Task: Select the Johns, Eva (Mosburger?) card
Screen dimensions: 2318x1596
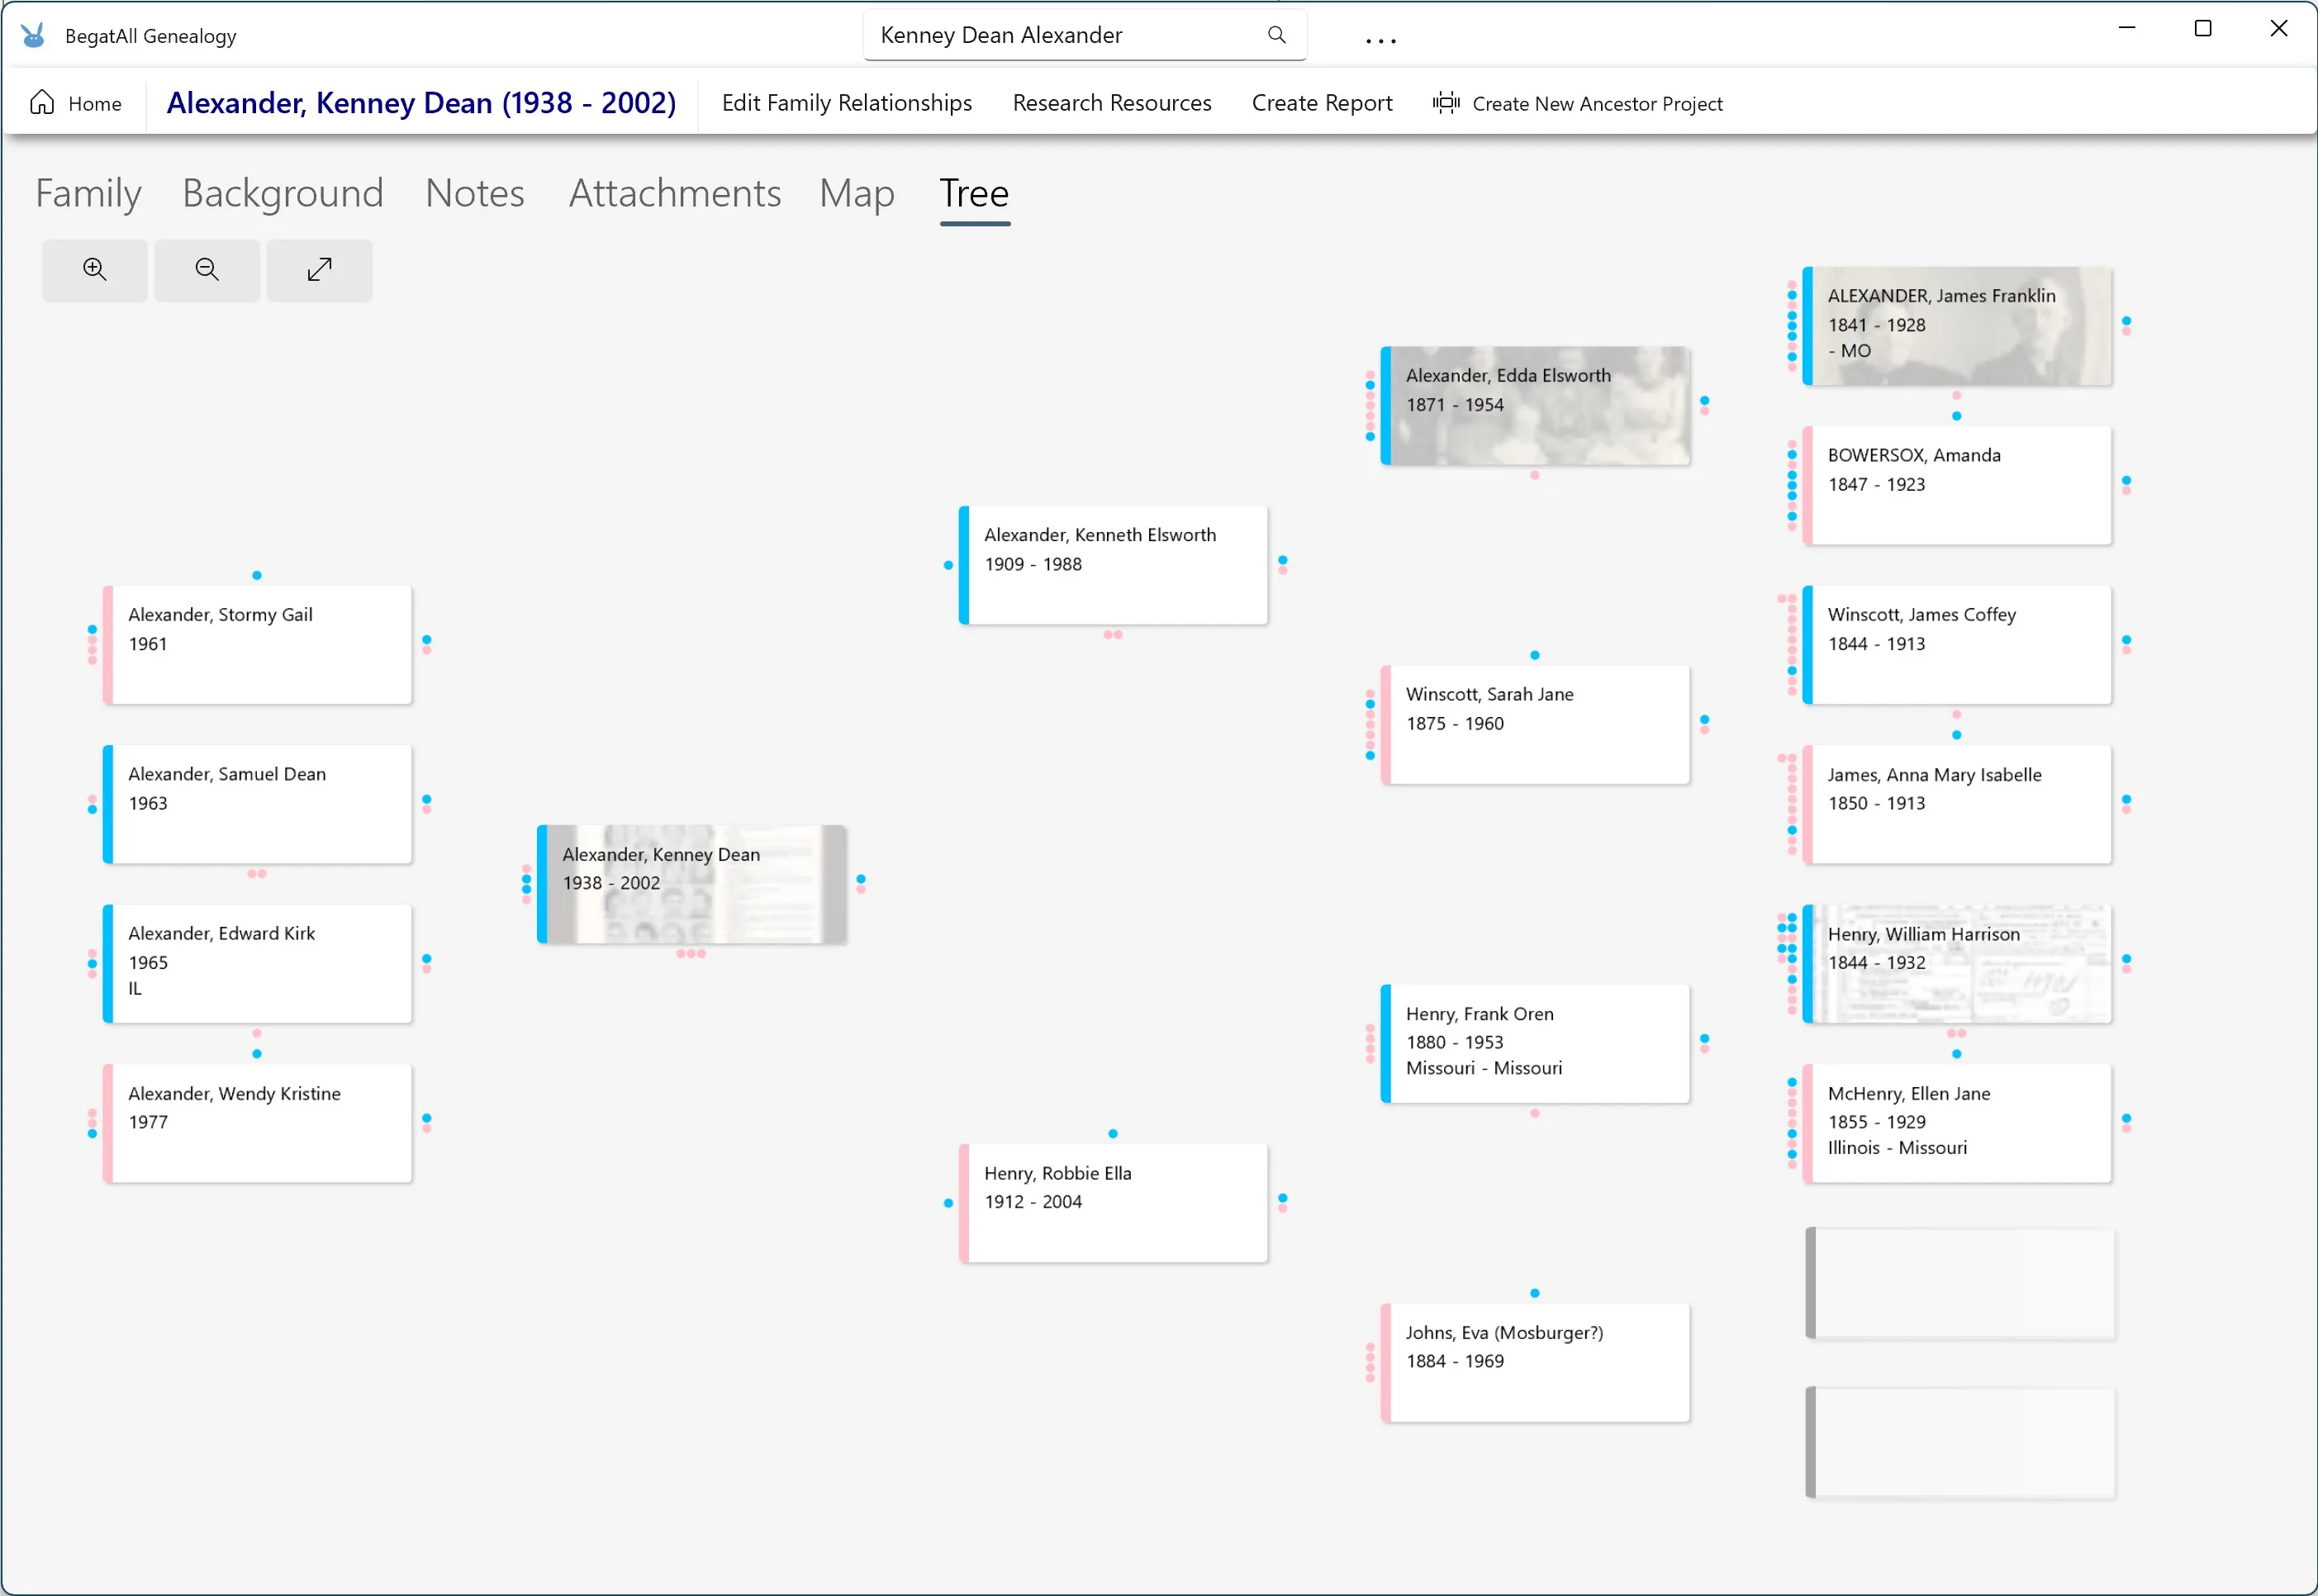Action: click(x=1535, y=1363)
